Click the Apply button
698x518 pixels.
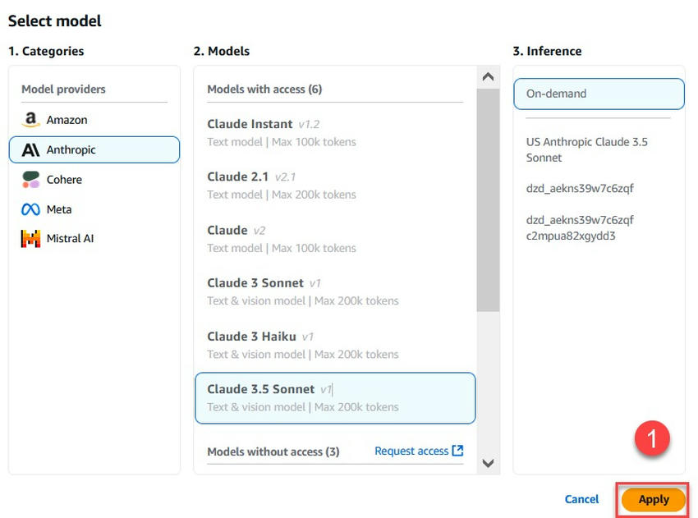(x=653, y=499)
